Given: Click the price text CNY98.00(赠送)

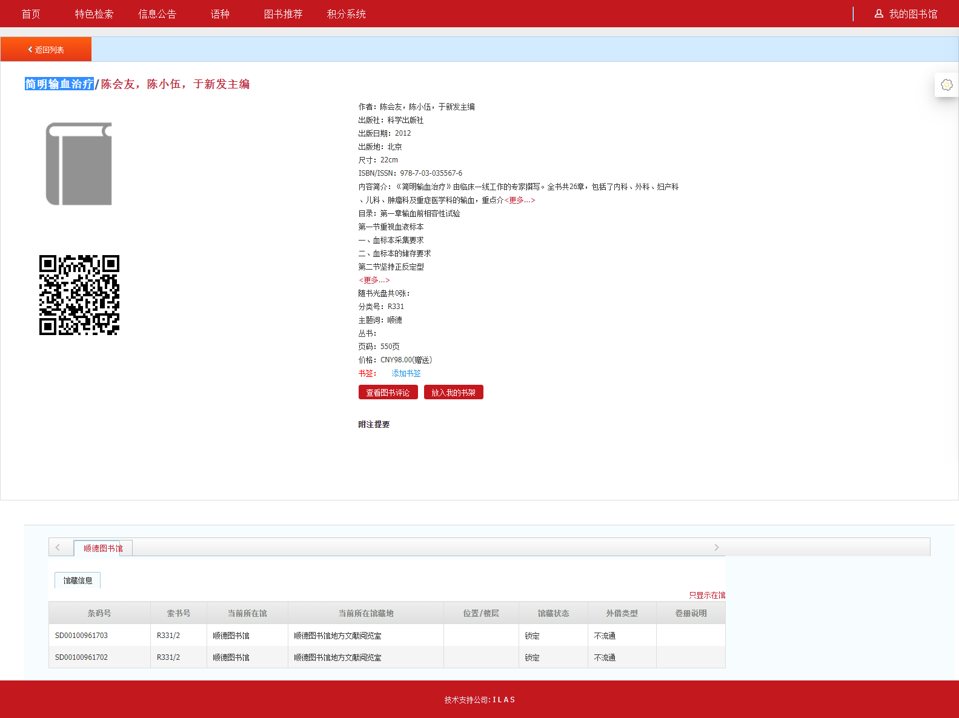Looking at the screenshot, I should click(406, 360).
